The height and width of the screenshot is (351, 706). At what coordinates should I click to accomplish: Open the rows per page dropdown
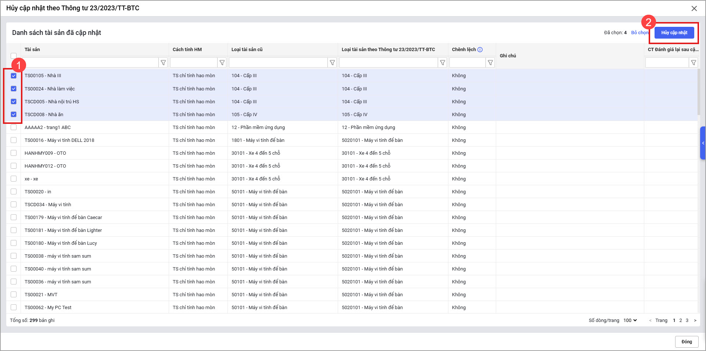[630, 320]
